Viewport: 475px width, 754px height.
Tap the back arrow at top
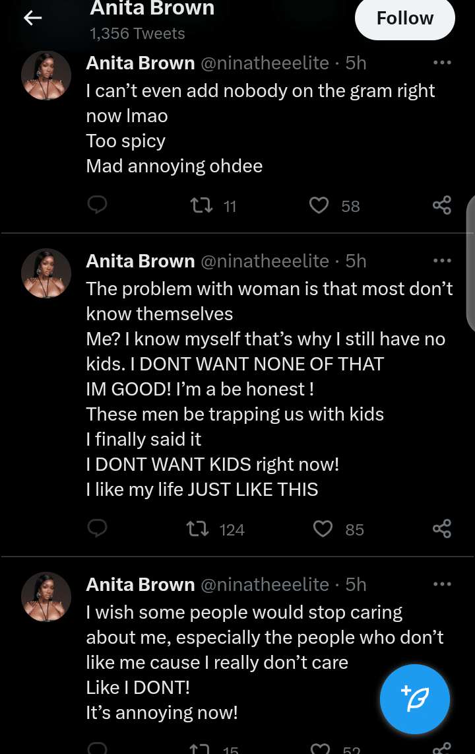[32, 18]
